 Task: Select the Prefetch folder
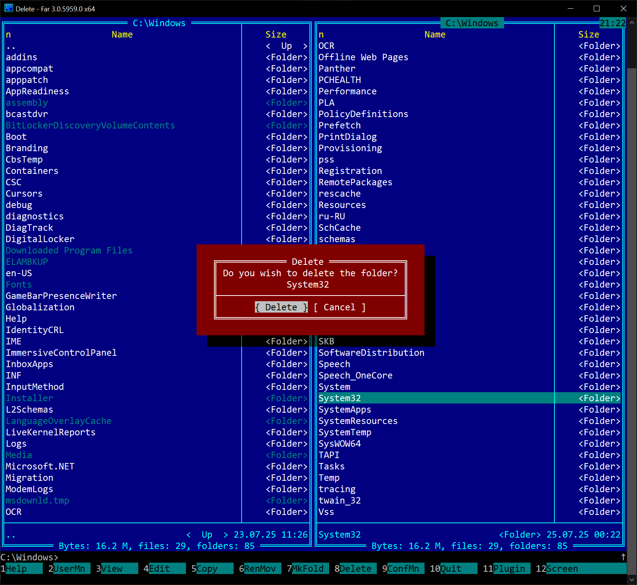click(469, 125)
